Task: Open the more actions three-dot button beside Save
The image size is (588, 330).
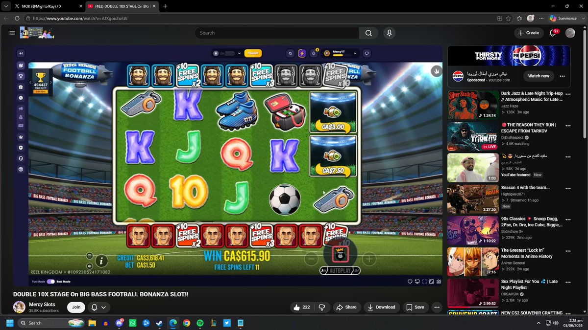Action: pyautogui.click(x=437, y=307)
